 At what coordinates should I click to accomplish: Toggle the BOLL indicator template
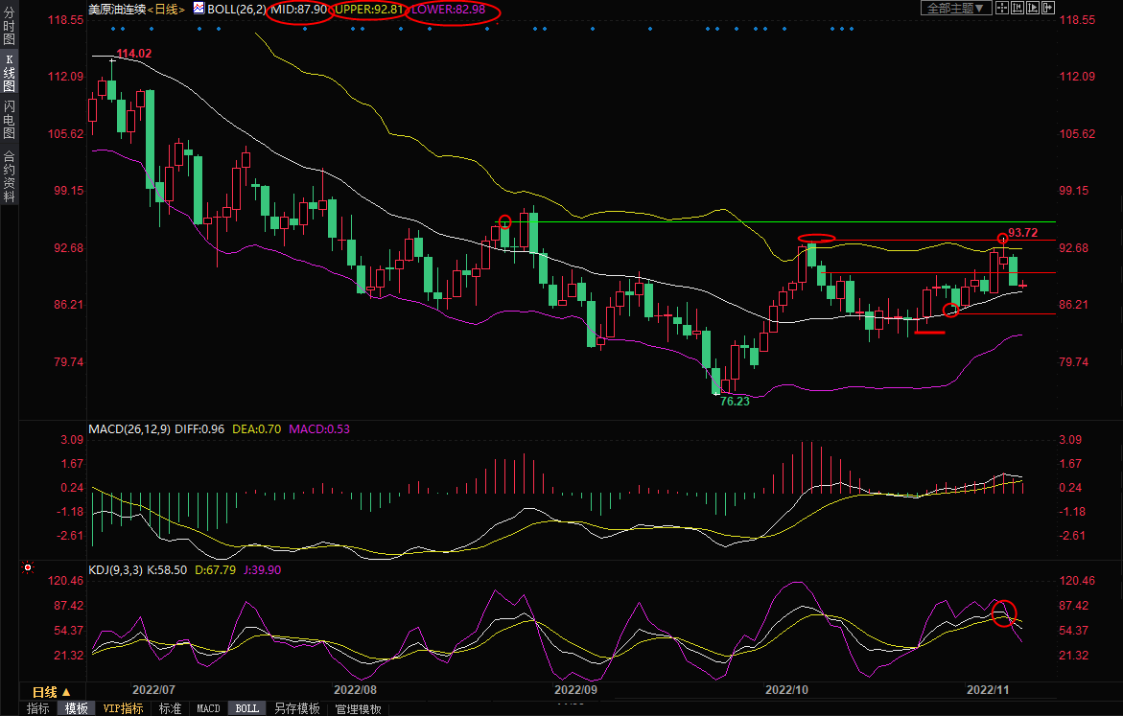coord(247,708)
